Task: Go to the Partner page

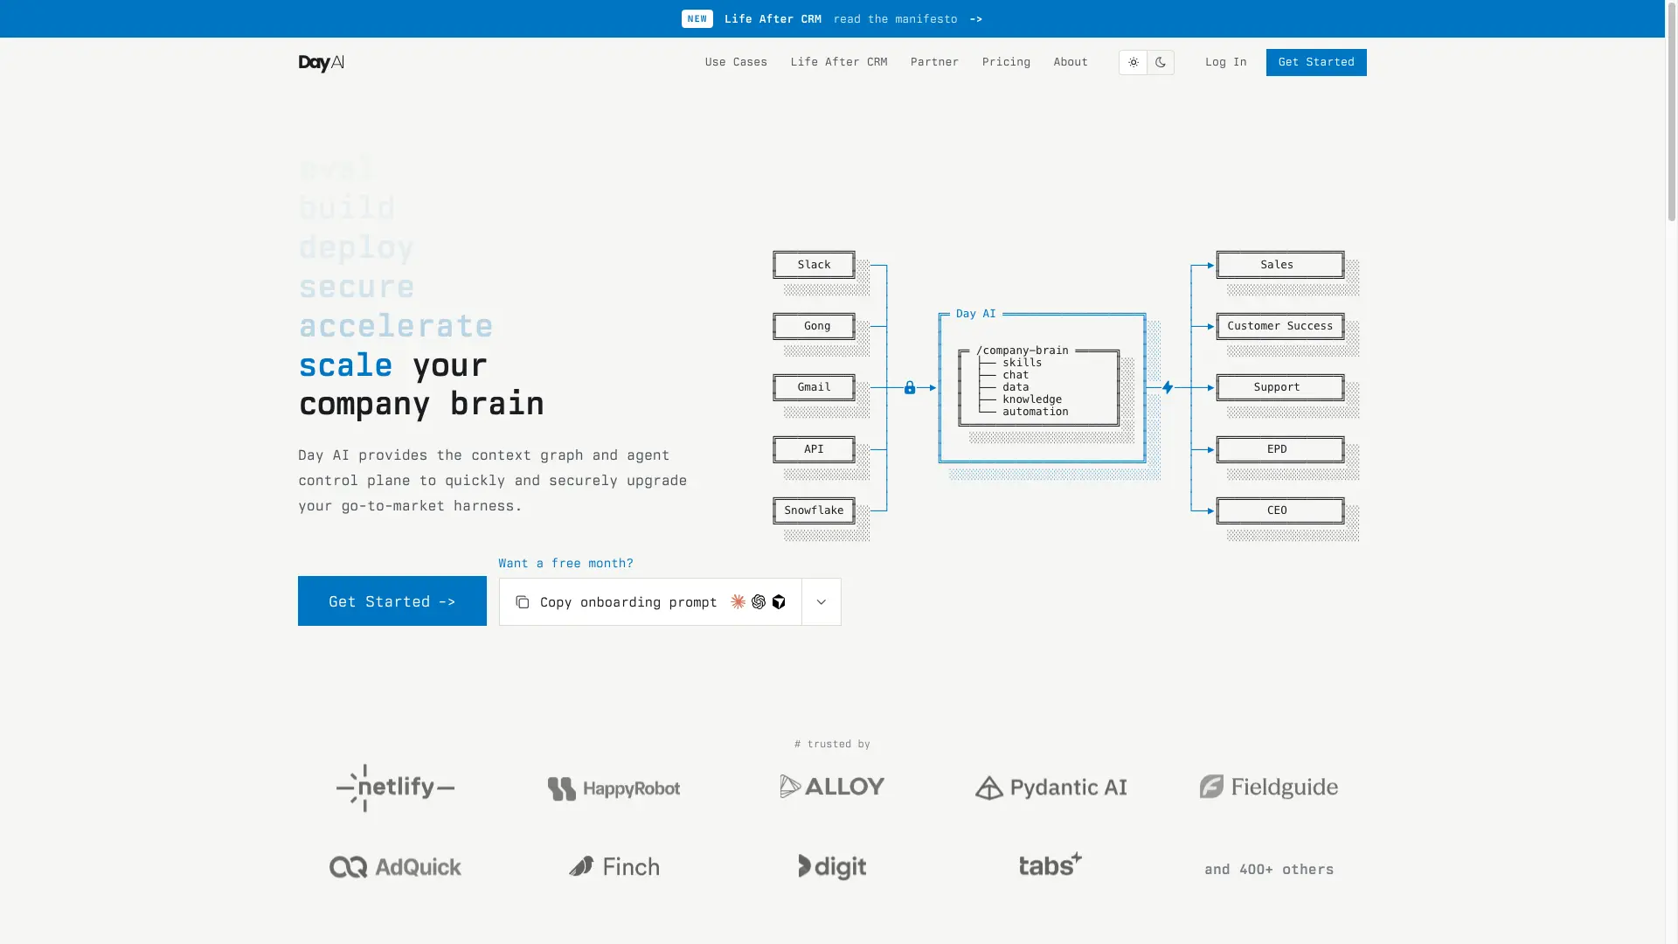Action: click(934, 62)
